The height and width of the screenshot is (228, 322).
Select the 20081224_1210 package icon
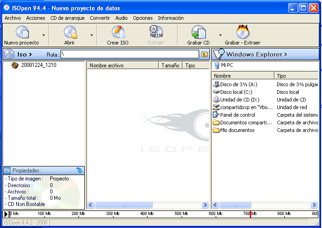[15, 66]
